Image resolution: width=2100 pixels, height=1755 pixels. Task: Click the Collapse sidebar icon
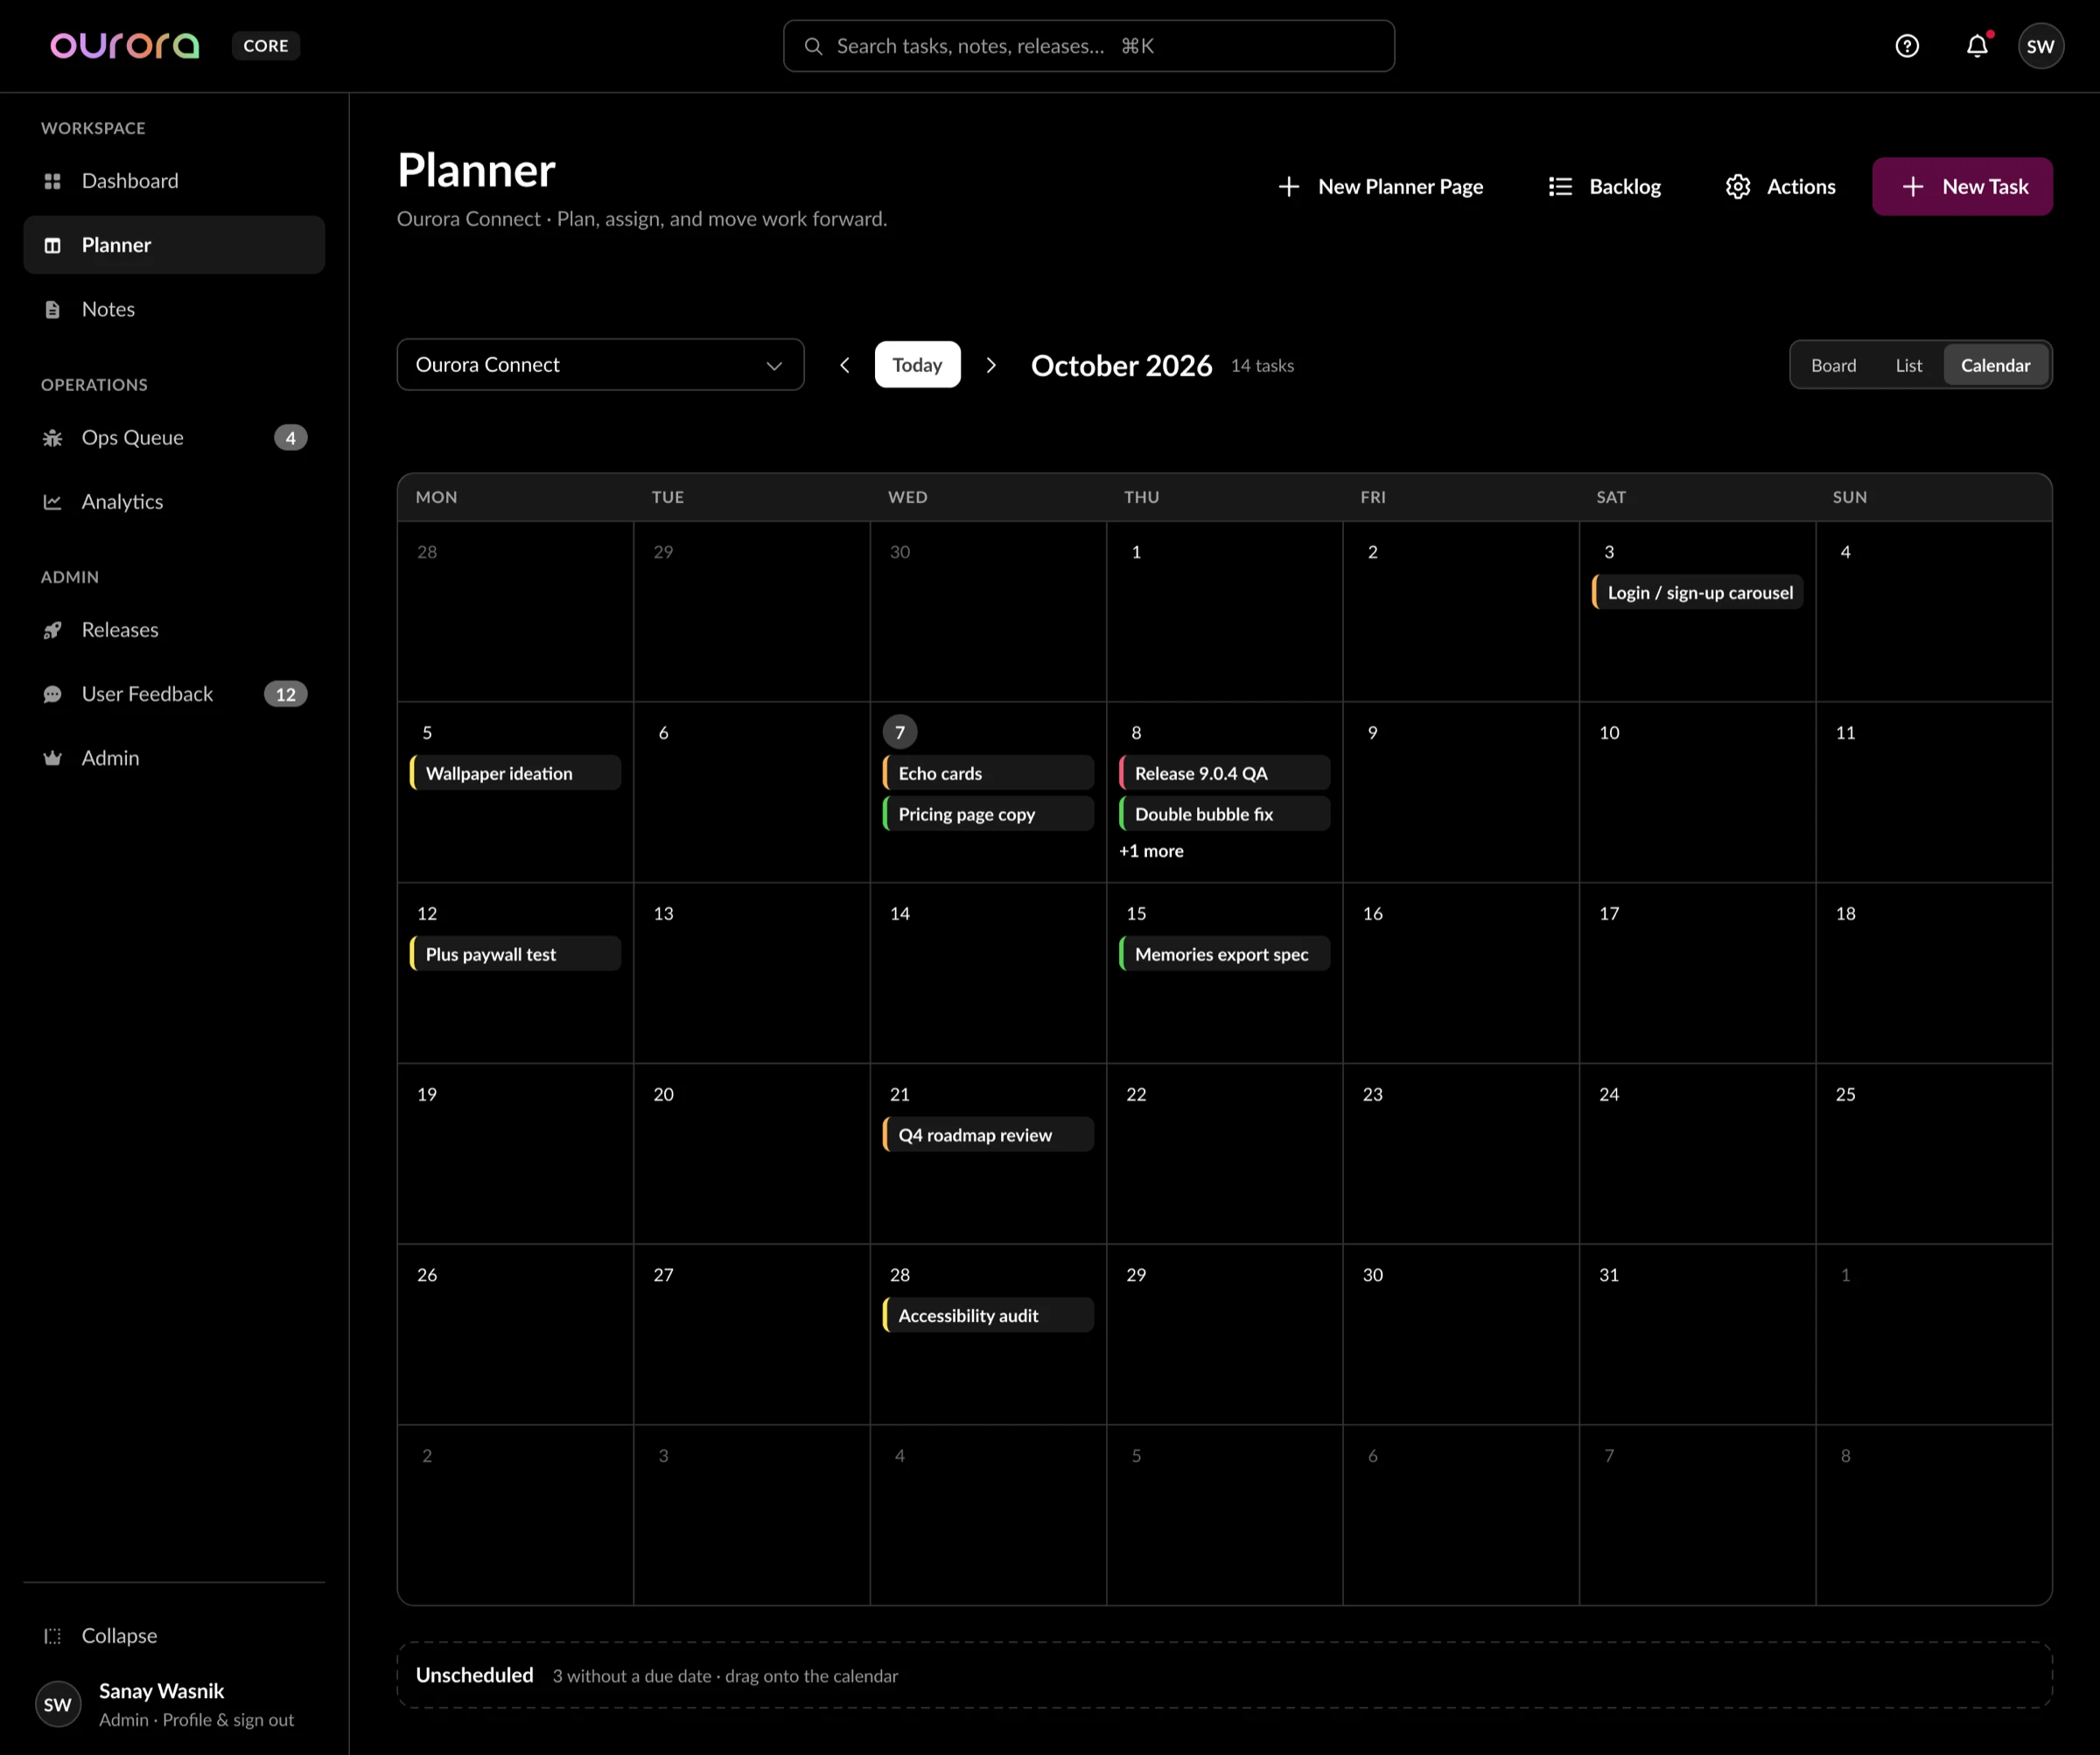click(x=53, y=1635)
